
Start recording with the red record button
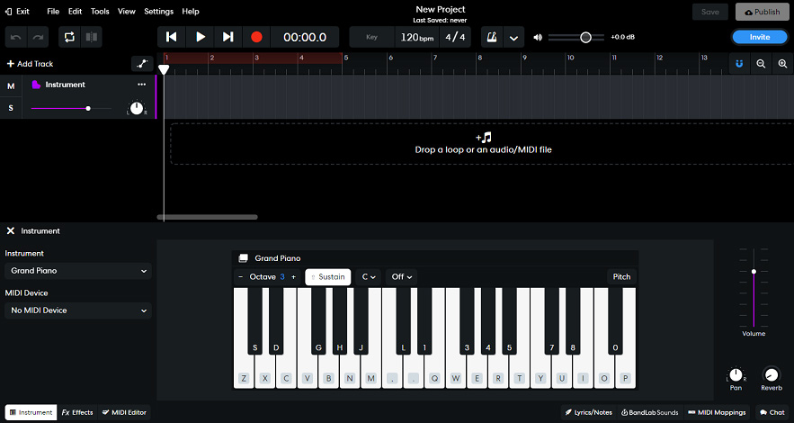256,37
